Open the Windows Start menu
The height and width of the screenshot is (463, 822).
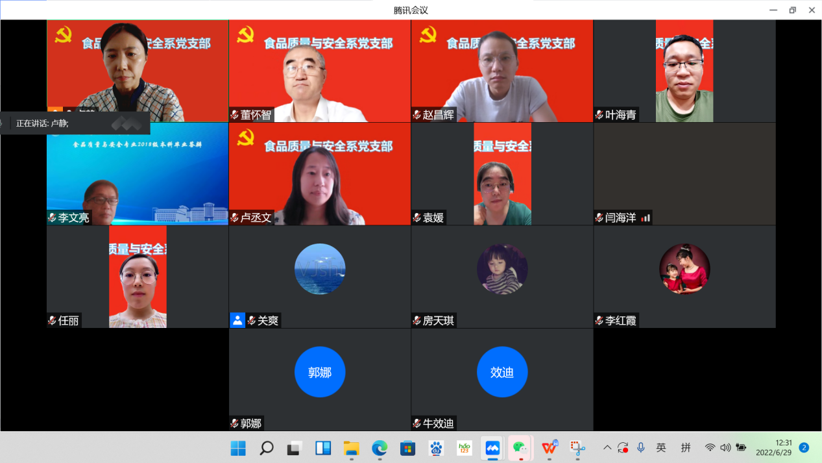[238, 448]
